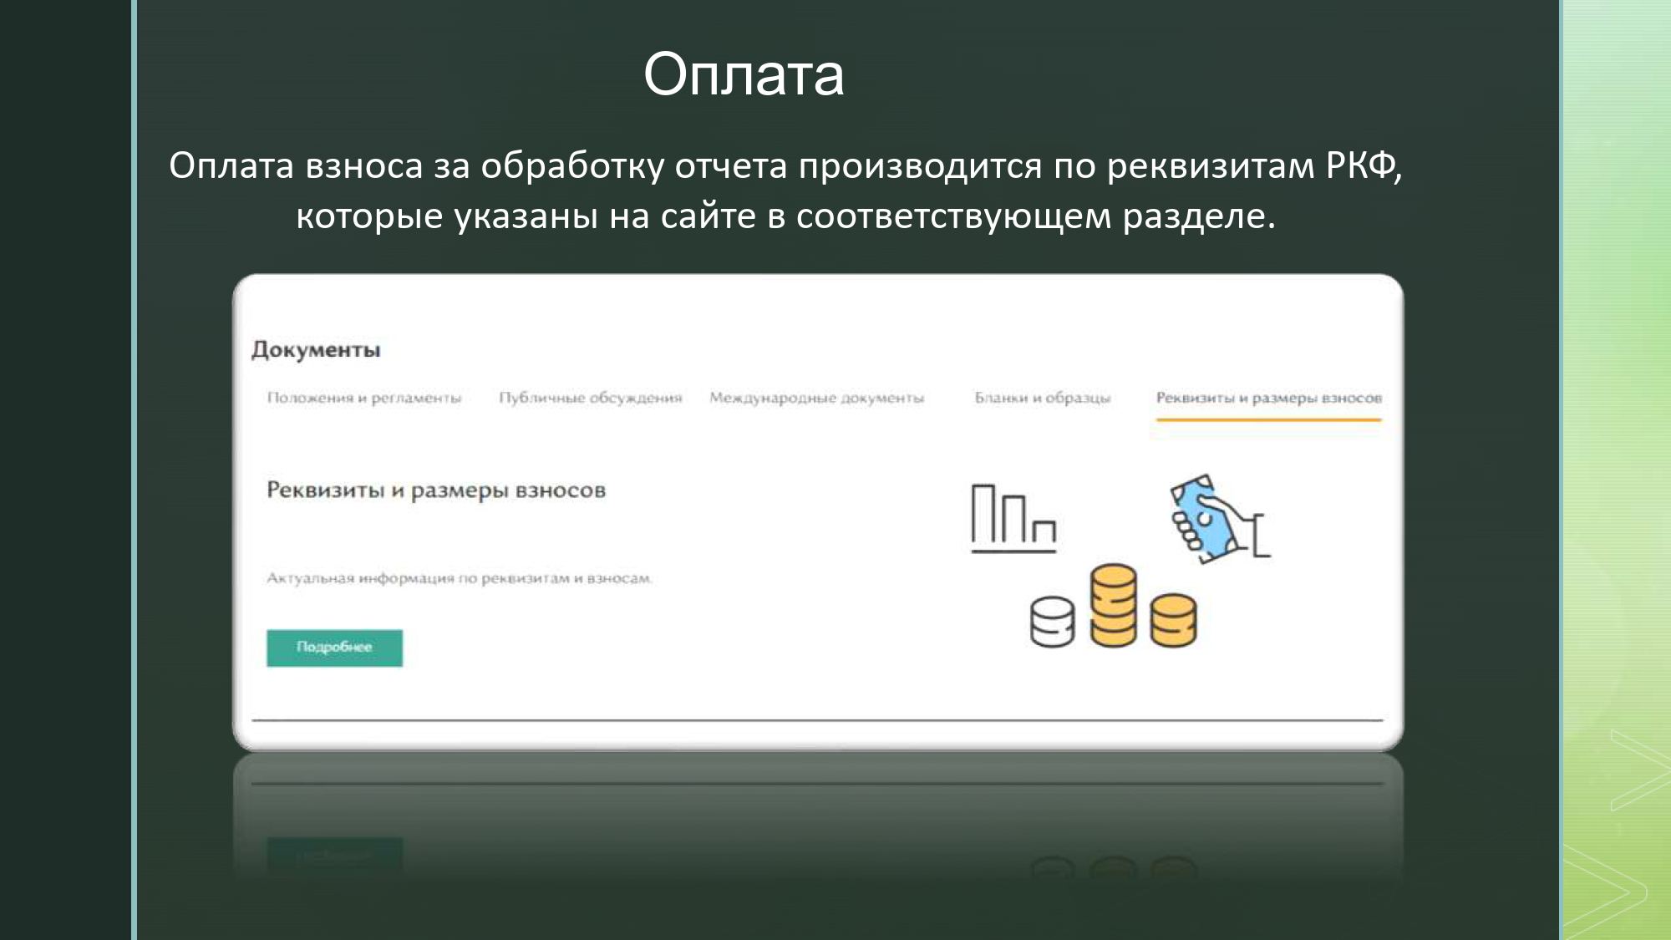Viewport: 1671px width, 940px height.
Task: Click the Актуальная информация description text
Action: tap(459, 578)
